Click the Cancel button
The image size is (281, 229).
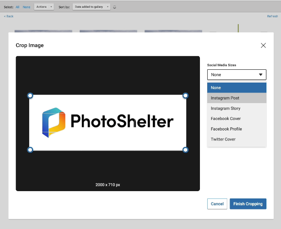point(217,204)
